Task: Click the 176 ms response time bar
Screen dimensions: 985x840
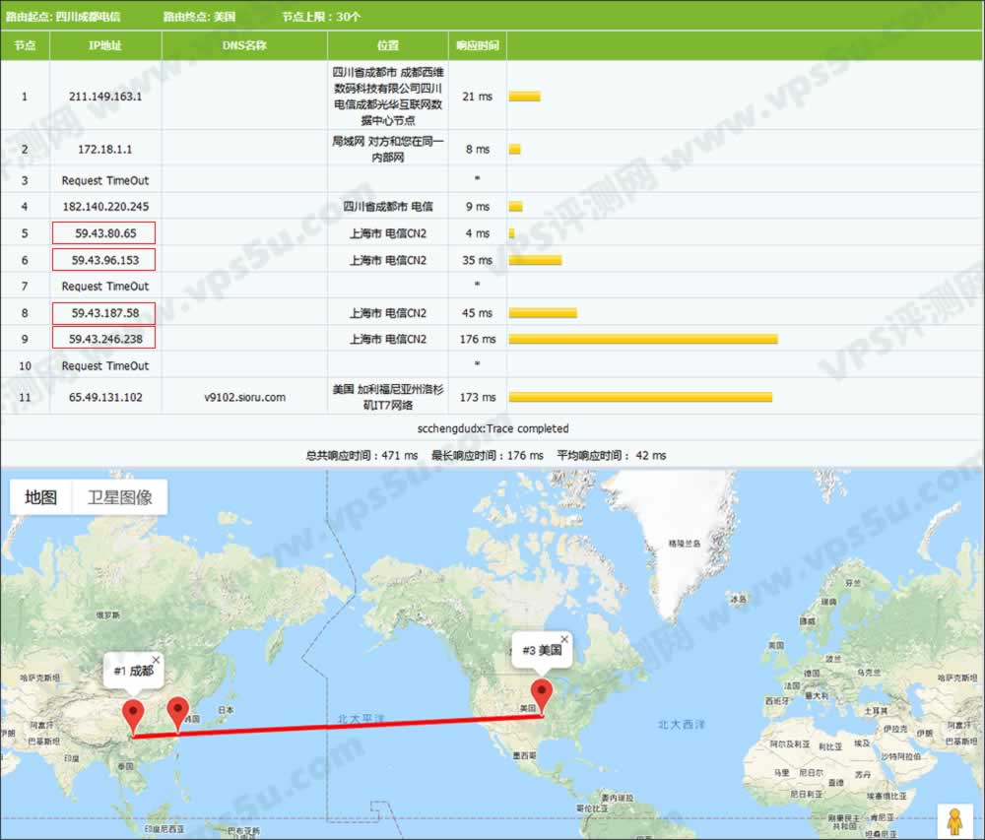Action: point(642,339)
